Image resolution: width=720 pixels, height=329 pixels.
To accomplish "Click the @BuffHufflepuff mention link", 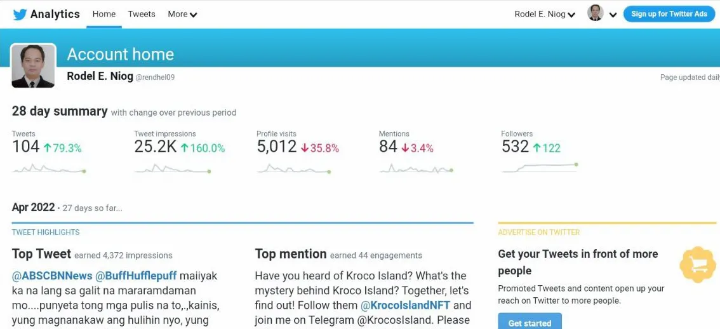I will coord(136,276).
